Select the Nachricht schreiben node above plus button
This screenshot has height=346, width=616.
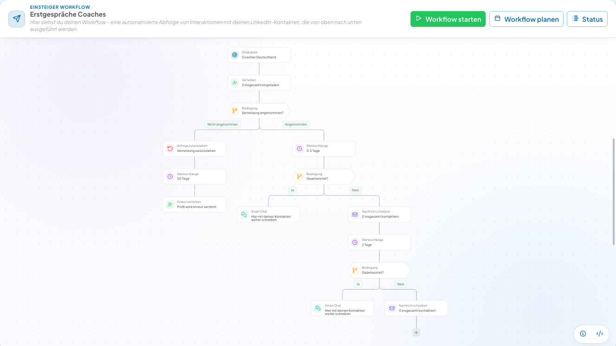(x=416, y=308)
